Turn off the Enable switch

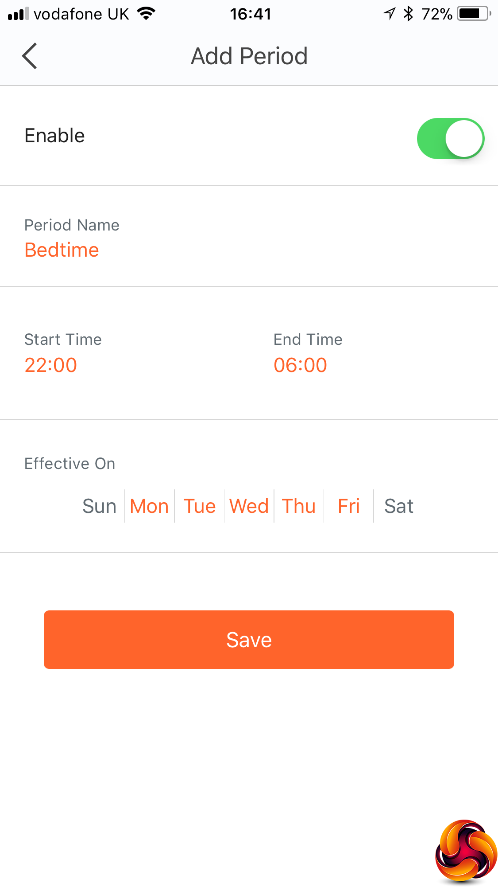point(450,138)
